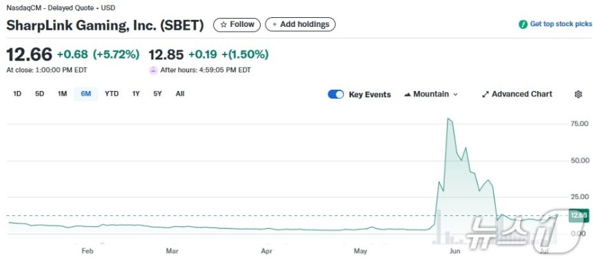Select the All time range

click(180, 94)
